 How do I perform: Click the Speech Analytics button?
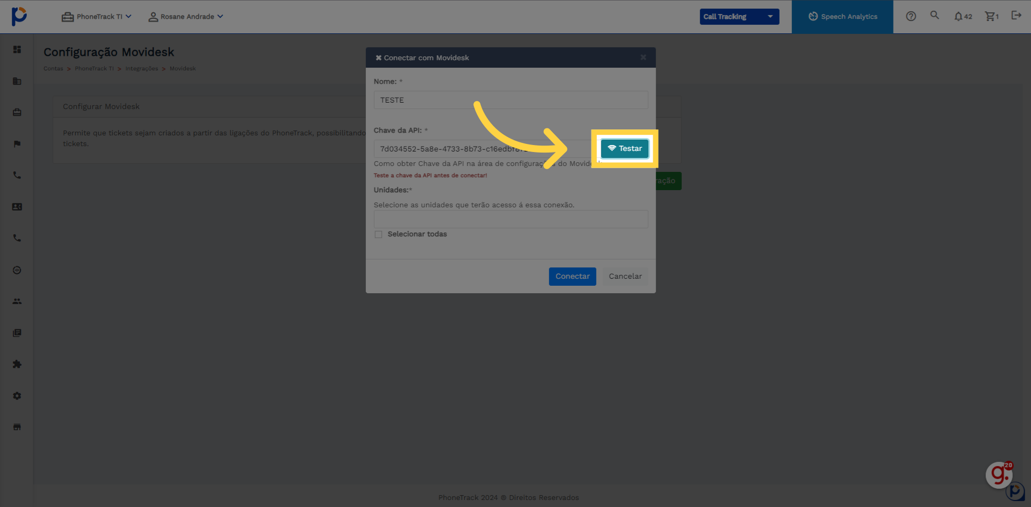pos(842,17)
